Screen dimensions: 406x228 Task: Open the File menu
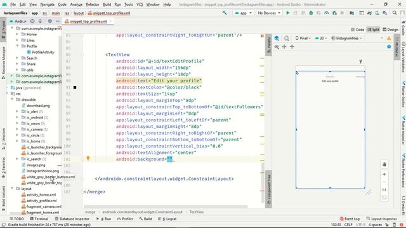click(13, 4)
